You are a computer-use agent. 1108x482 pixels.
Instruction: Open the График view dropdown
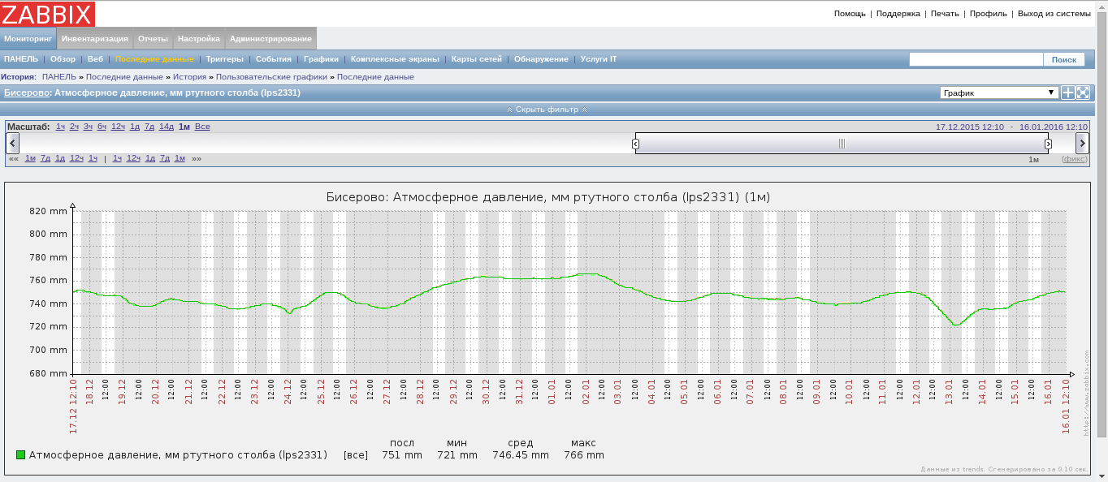pyautogui.click(x=998, y=93)
